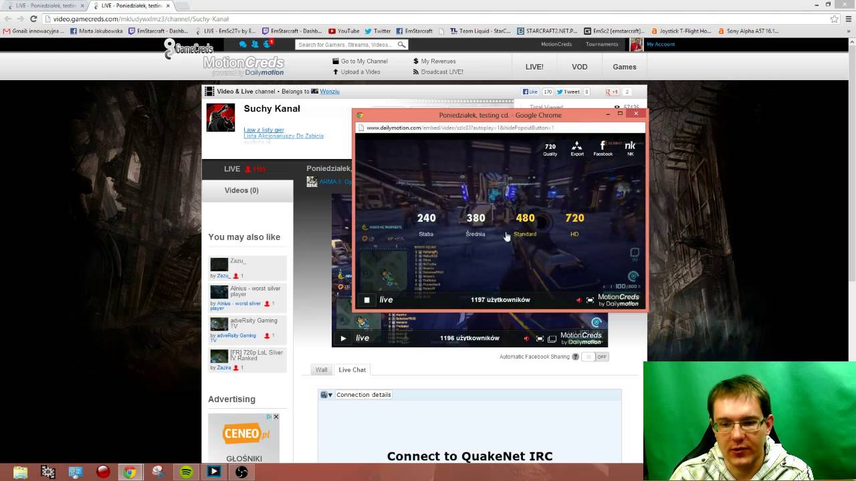Open adveRsity Gaming TV suggested channel thumbnail
The width and height of the screenshot is (856, 481).
pos(219,324)
